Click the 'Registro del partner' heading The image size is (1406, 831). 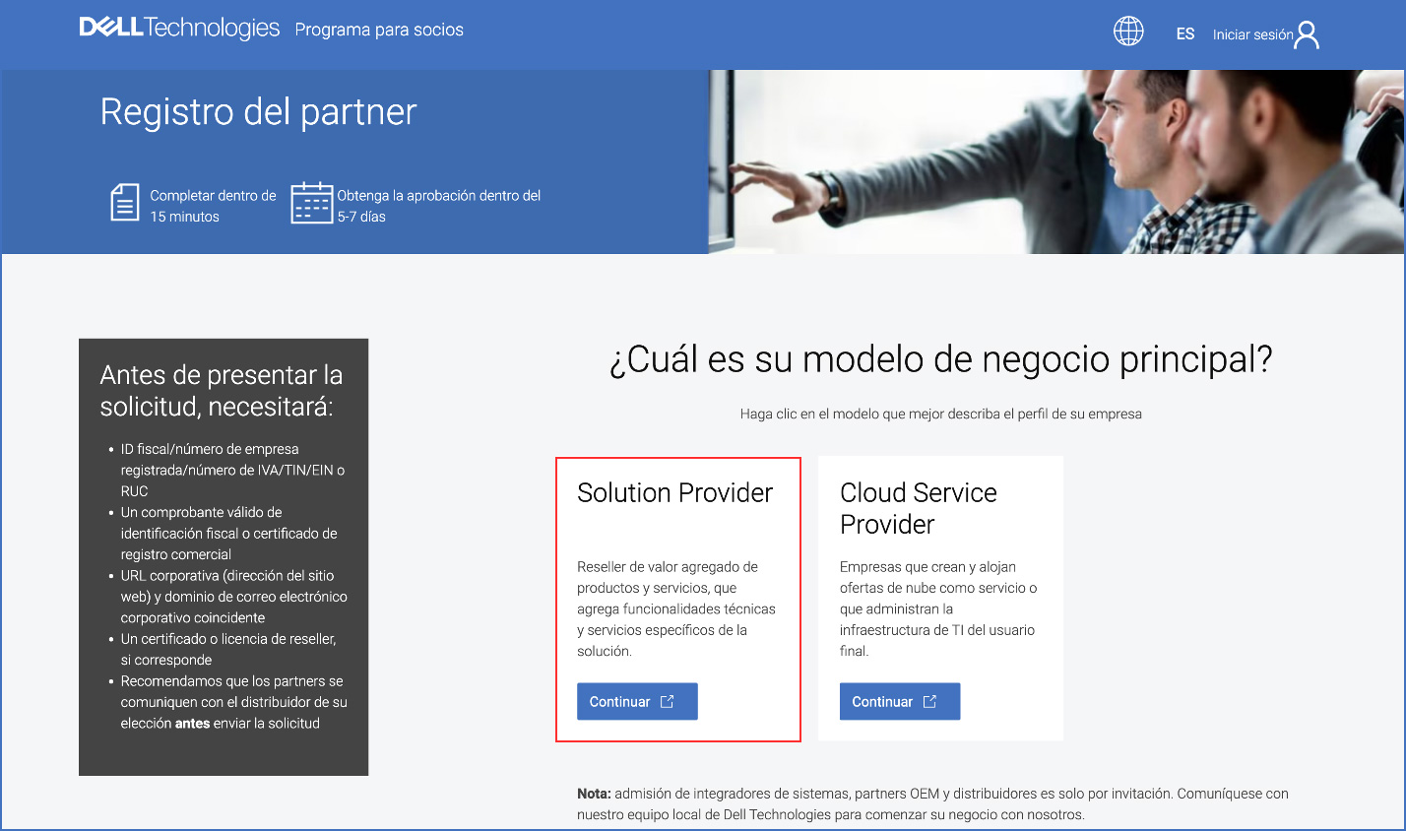coord(258,112)
